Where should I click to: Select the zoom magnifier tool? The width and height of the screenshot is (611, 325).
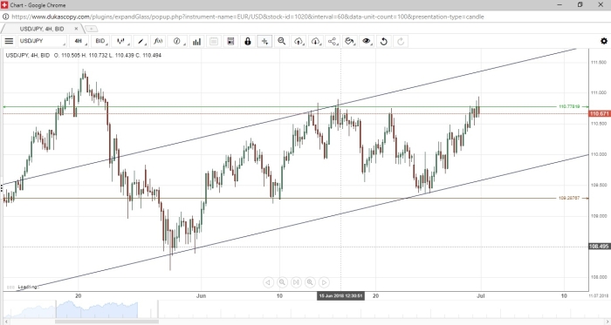click(281, 41)
